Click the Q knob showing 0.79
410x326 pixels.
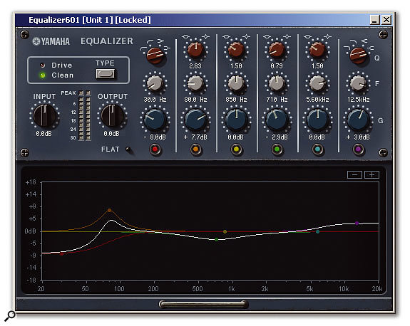(277, 50)
